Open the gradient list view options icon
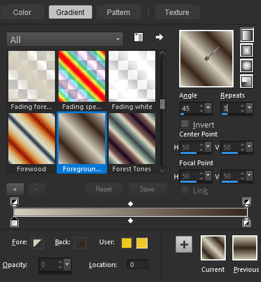The height and width of the screenshot is (282, 261). point(139,37)
